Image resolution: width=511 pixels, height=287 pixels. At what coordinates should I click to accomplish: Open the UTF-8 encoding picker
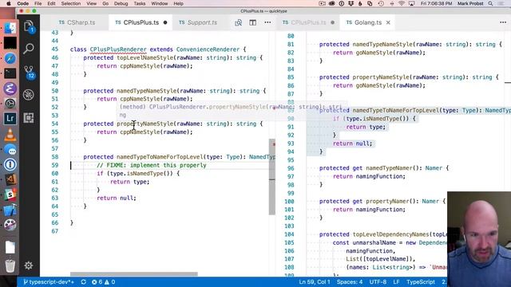[378, 281]
